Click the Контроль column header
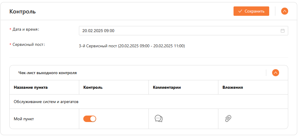This screenshot has height=136, width=299. (93, 87)
